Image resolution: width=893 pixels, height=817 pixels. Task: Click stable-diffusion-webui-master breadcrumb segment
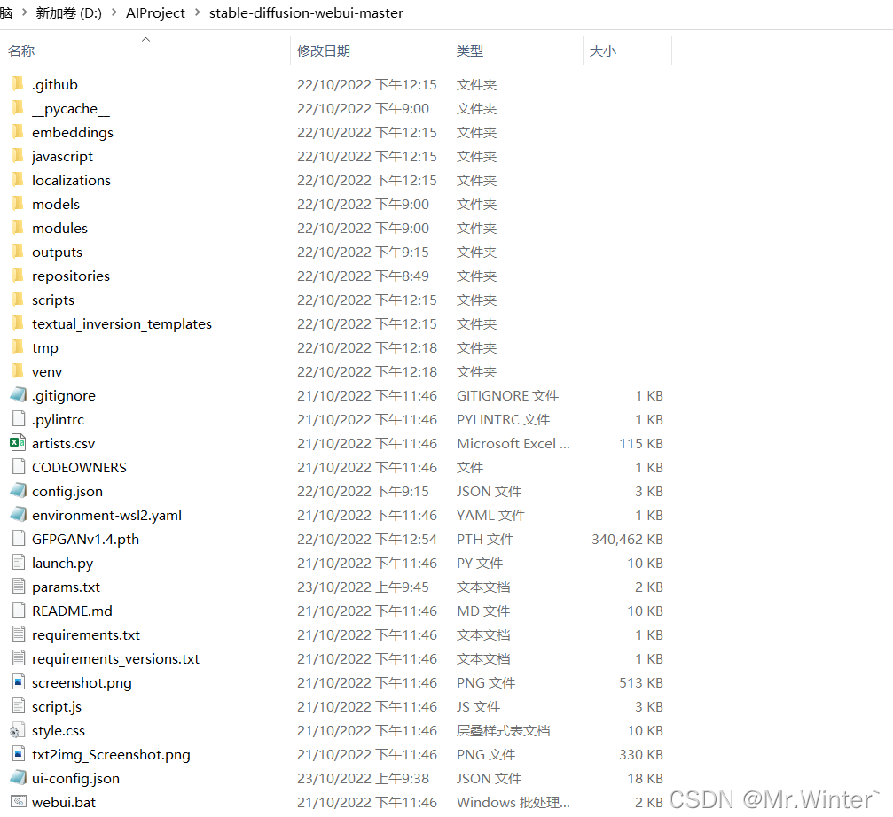click(x=306, y=12)
